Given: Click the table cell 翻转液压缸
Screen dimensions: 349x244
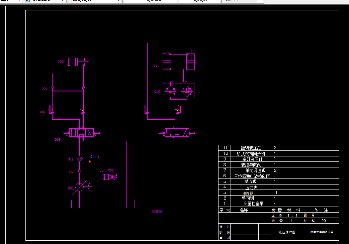Looking at the screenshot, I should click(251, 148).
